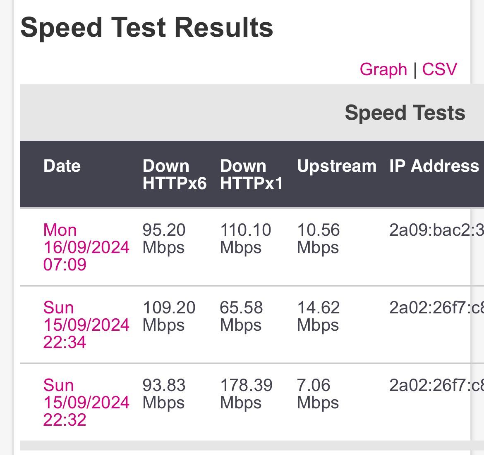This screenshot has height=455, width=484.
Task: Select the 10.56 Mbps upstream value
Action: (318, 238)
